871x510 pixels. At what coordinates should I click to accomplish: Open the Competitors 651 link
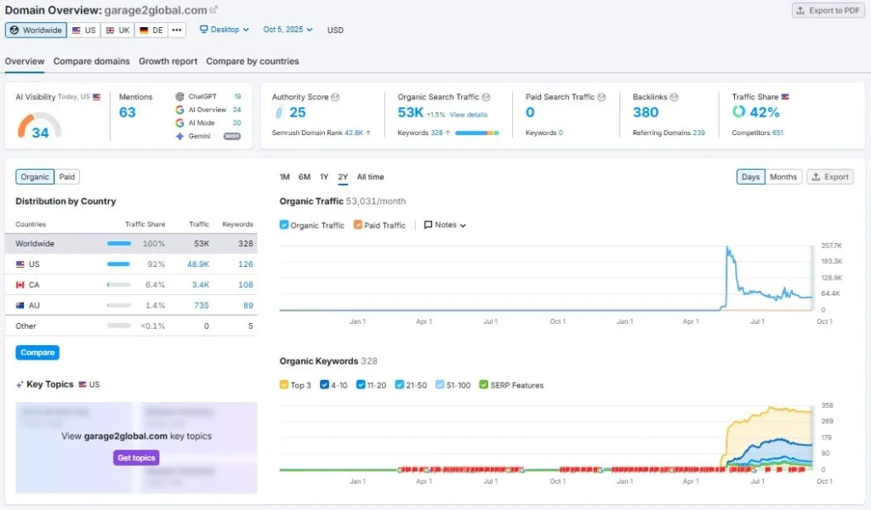[x=777, y=133]
